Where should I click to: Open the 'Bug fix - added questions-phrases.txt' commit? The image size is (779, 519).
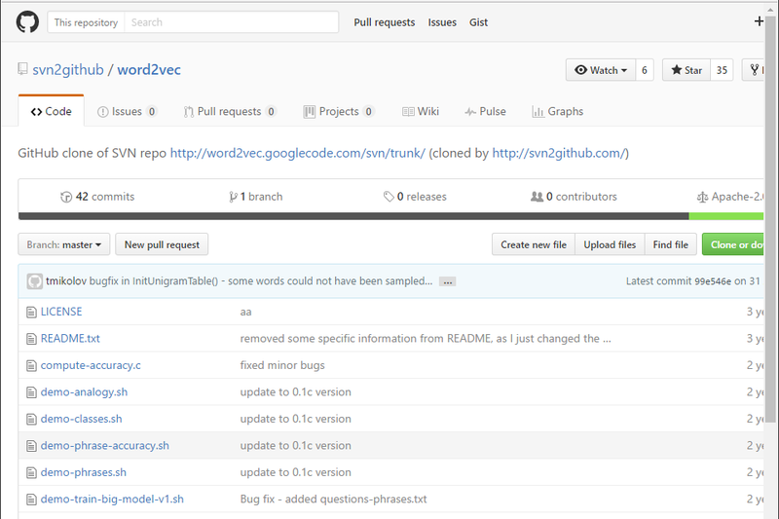[x=333, y=500]
